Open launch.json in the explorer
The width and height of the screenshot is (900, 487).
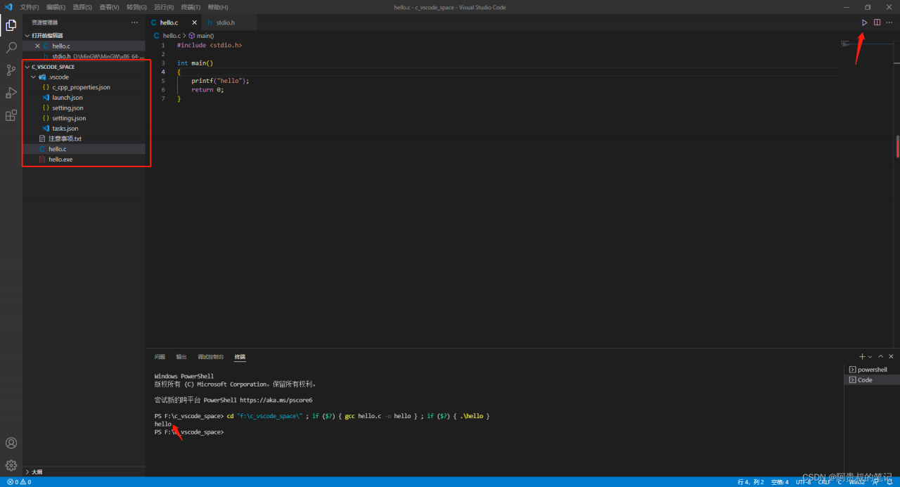tap(67, 98)
